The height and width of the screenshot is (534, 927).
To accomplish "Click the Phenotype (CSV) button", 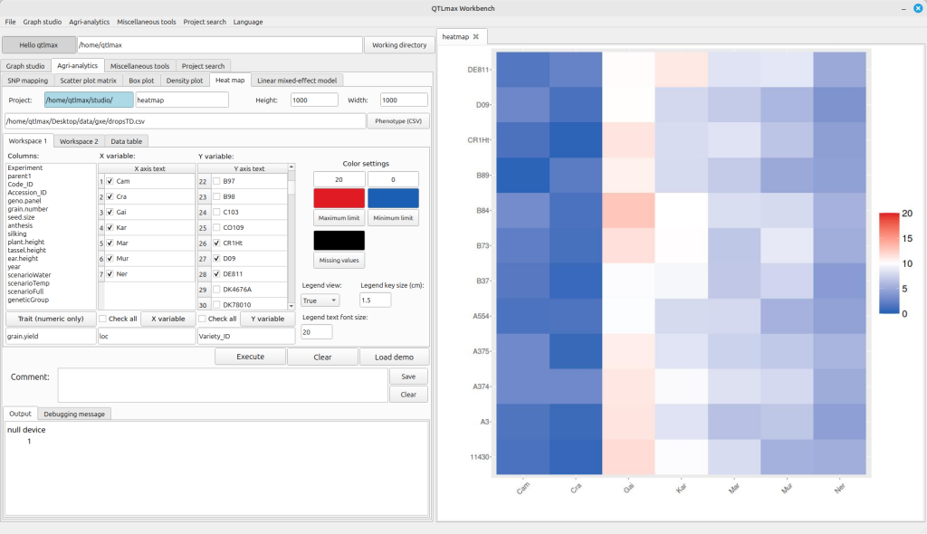I will [x=397, y=121].
